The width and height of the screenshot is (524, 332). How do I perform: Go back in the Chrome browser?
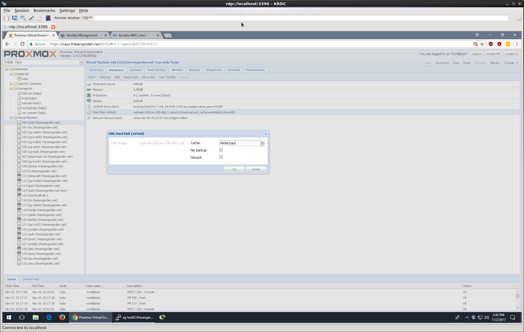click(7, 44)
